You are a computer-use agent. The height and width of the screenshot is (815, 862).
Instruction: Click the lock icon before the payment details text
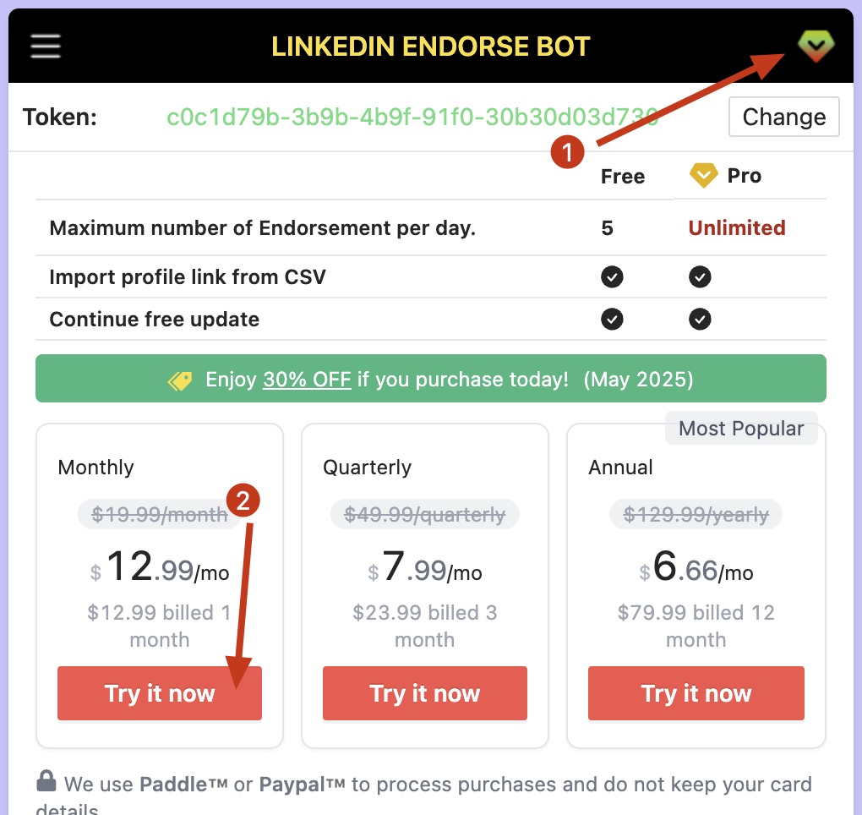pos(48,783)
